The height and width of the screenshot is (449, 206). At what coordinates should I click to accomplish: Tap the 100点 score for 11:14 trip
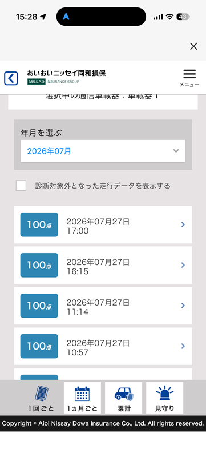click(39, 306)
